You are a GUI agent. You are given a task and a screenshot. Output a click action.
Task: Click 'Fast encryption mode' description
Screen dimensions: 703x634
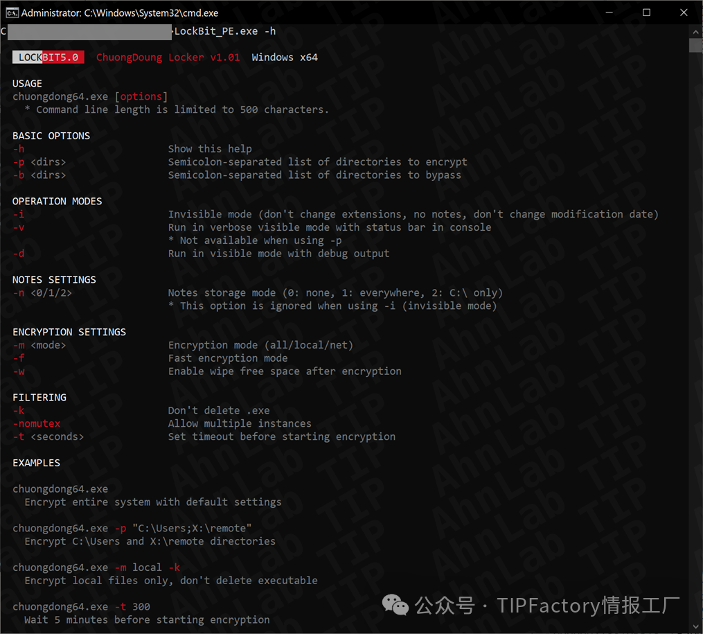(x=228, y=358)
